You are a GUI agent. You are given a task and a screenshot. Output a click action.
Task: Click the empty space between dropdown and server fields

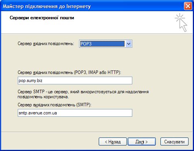(75, 59)
